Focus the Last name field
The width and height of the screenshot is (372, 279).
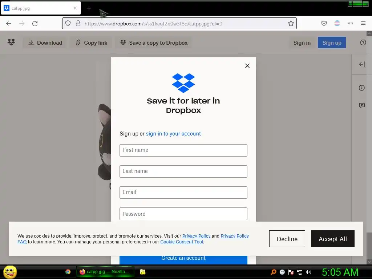[183, 171]
